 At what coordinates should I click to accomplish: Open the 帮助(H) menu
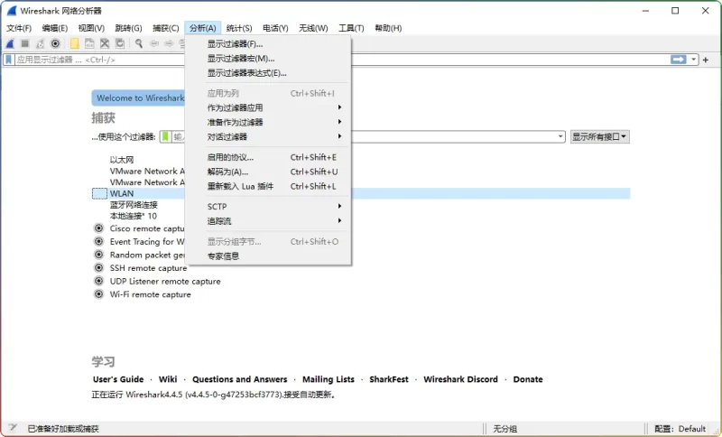click(x=388, y=28)
